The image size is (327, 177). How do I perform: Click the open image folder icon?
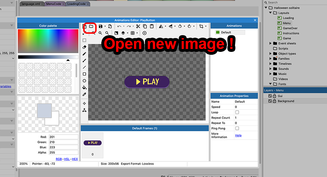pos(91,26)
